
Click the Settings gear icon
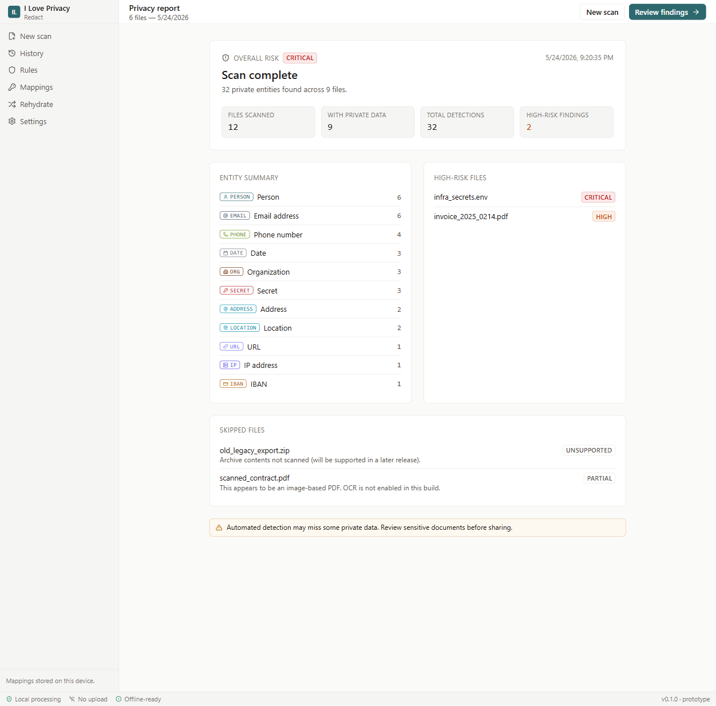click(12, 121)
